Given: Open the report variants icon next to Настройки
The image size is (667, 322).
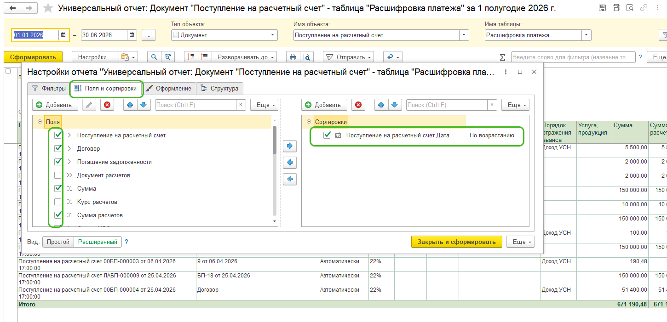Looking at the screenshot, I should 128,57.
